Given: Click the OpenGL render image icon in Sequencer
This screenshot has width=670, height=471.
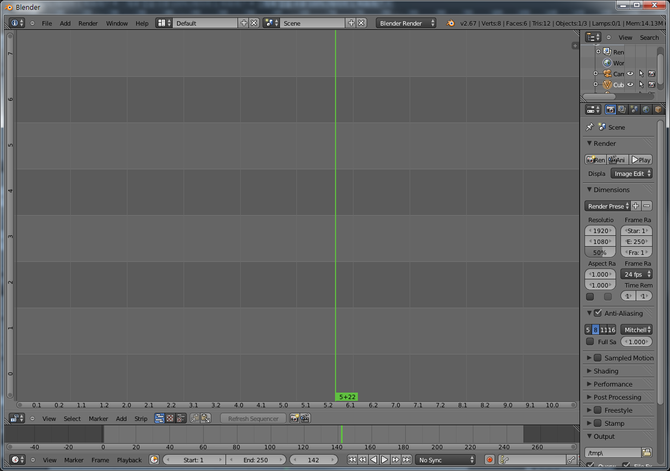Looking at the screenshot, I should 294,418.
